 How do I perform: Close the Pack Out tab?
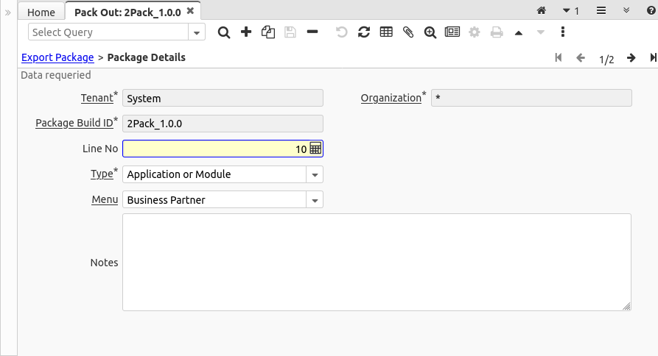tap(190, 12)
